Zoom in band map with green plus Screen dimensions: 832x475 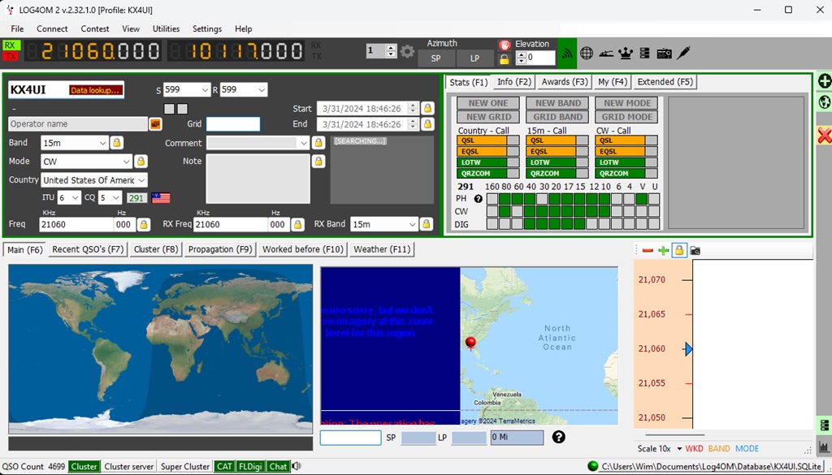(663, 250)
